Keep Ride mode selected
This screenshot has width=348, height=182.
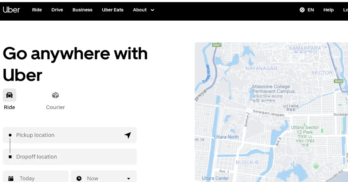tap(9, 100)
